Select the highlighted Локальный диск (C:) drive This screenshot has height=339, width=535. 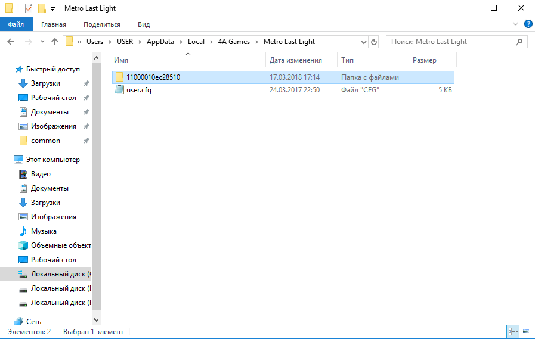tap(46, 274)
